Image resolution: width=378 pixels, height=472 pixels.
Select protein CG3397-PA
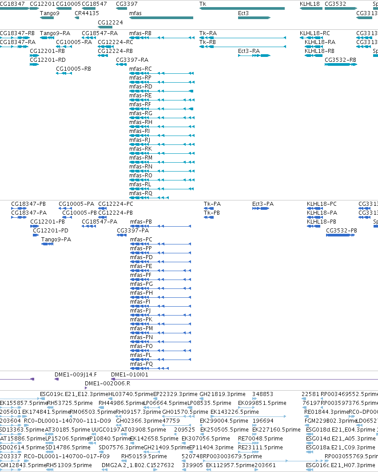point(133,231)
